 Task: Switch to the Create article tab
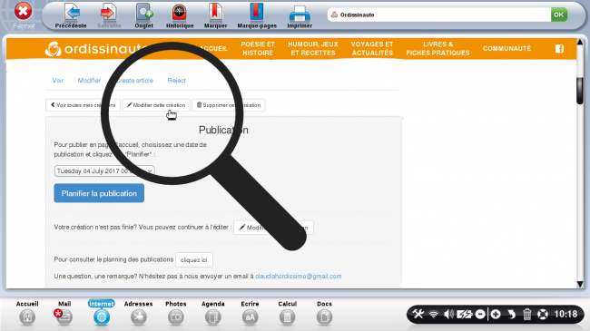[x=134, y=81]
